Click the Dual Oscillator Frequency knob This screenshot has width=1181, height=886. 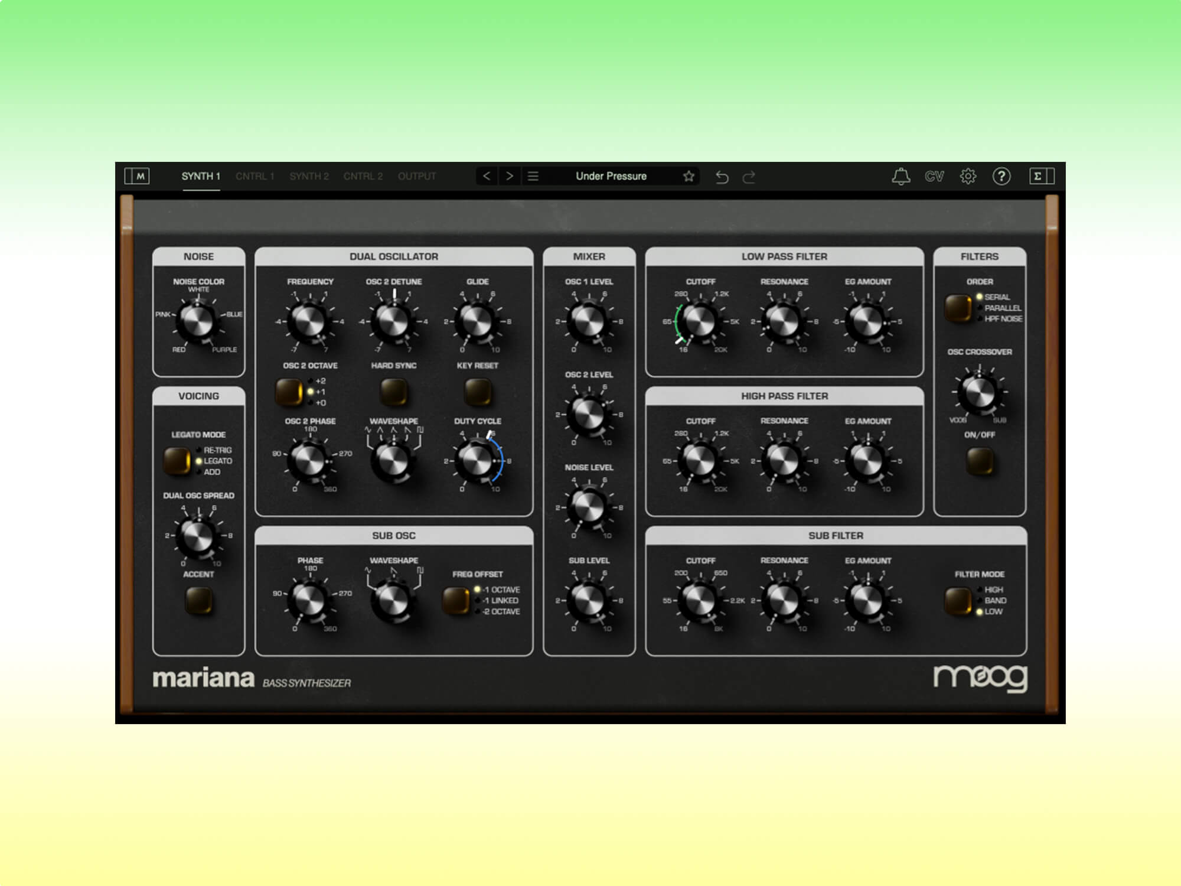[309, 321]
